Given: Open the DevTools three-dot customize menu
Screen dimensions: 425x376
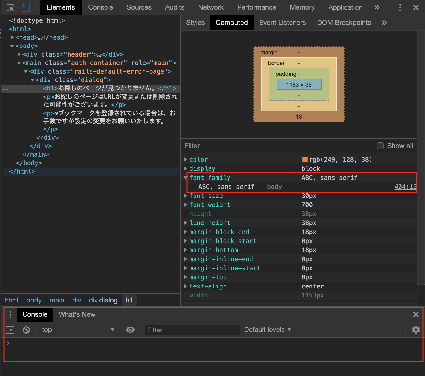Looking at the screenshot, I should 400,8.
